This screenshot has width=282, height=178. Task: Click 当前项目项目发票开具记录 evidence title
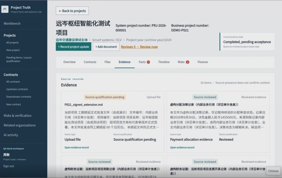pos(218,171)
